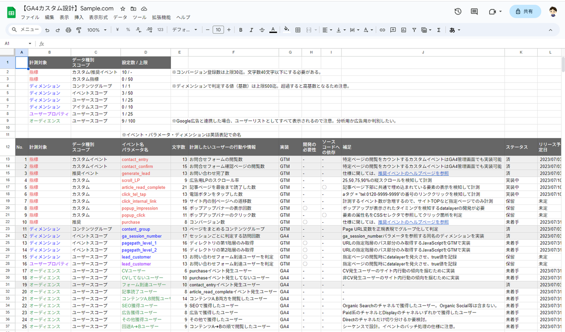
Task: Open the ファイル menu
Action: 30,17
